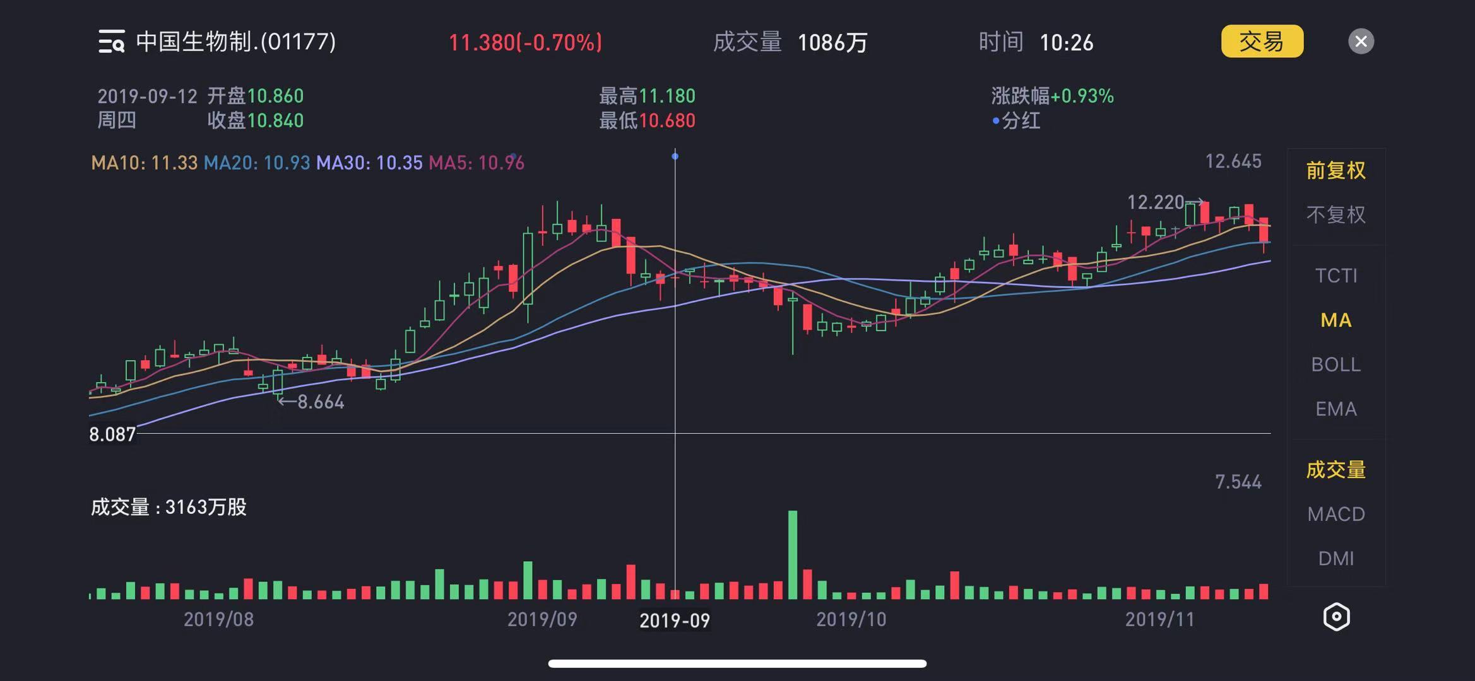Screen dimensions: 1475x681
Task: Open chart settings hexagon icon
Action: [1336, 617]
